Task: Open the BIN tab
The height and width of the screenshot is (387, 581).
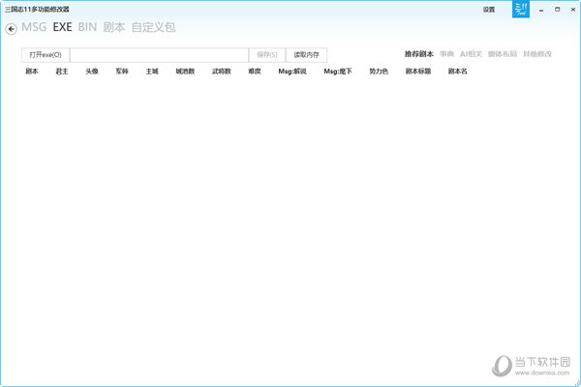Action: click(x=87, y=27)
